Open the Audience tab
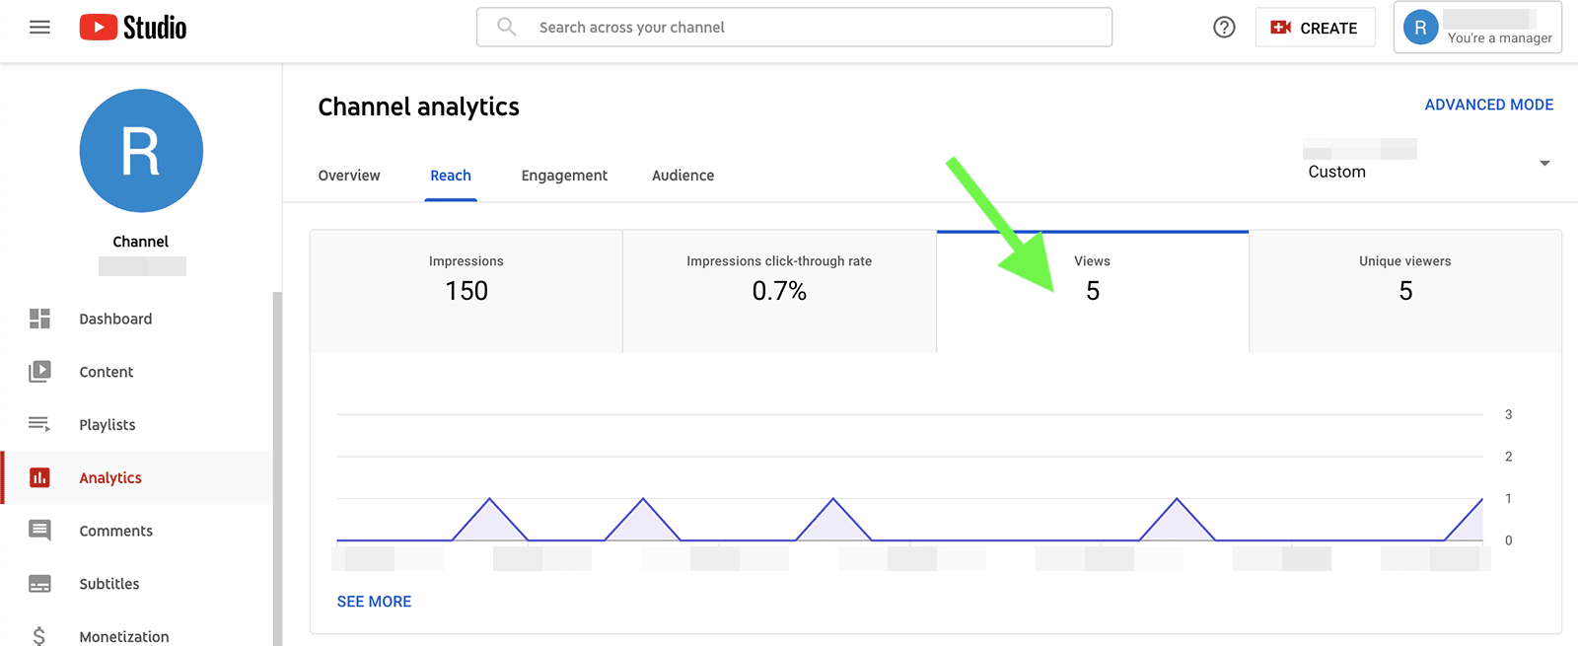1578x646 pixels. [x=682, y=176]
